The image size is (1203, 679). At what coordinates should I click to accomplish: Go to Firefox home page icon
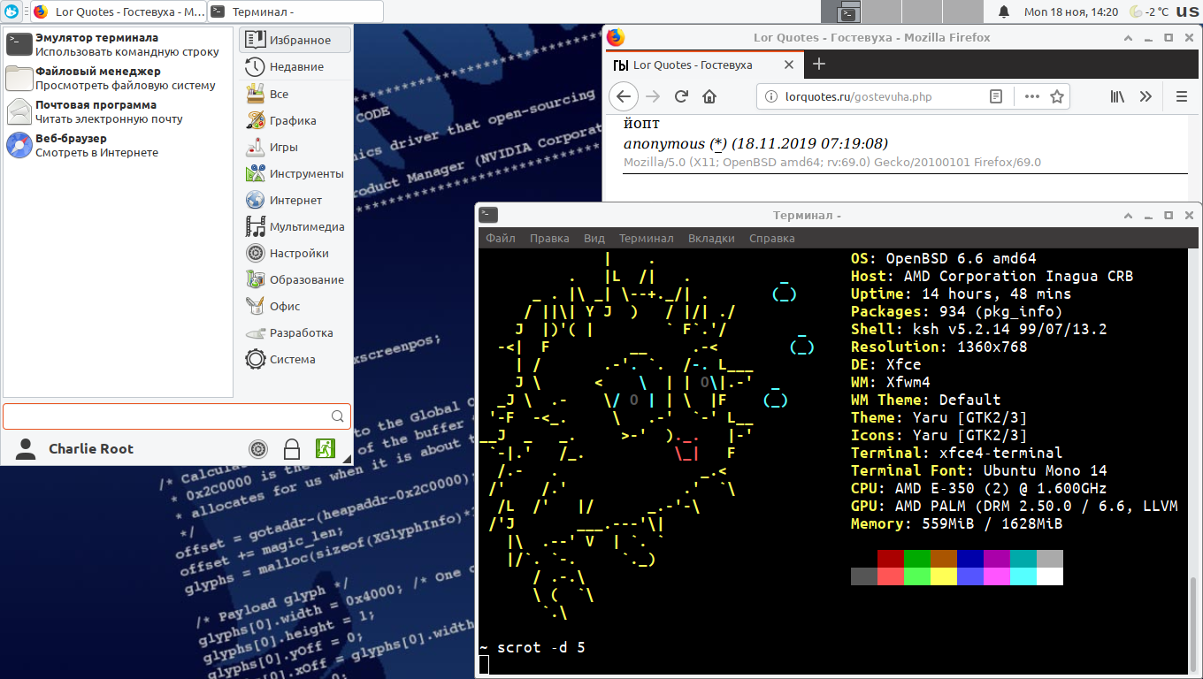(709, 96)
